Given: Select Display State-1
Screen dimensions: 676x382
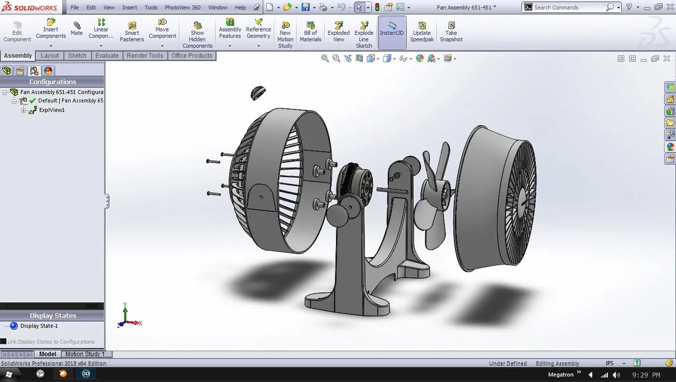Looking at the screenshot, I should click(x=39, y=326).
